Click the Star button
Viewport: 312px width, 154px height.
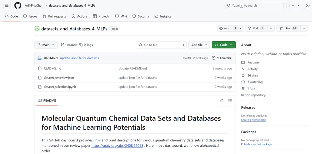pos(288,28)
